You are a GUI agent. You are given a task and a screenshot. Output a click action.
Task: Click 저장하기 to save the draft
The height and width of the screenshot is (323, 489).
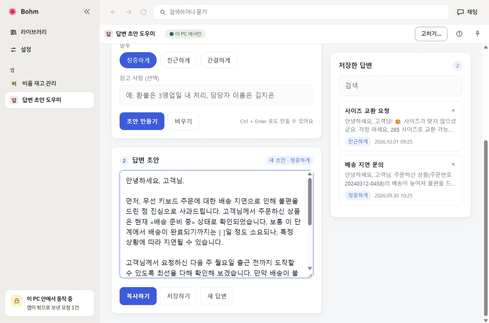click(x=178, y=296)
